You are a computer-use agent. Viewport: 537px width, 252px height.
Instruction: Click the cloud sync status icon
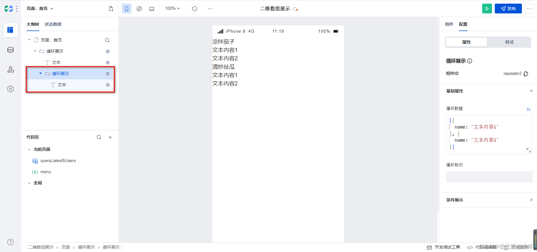click(x=295, y=9)
